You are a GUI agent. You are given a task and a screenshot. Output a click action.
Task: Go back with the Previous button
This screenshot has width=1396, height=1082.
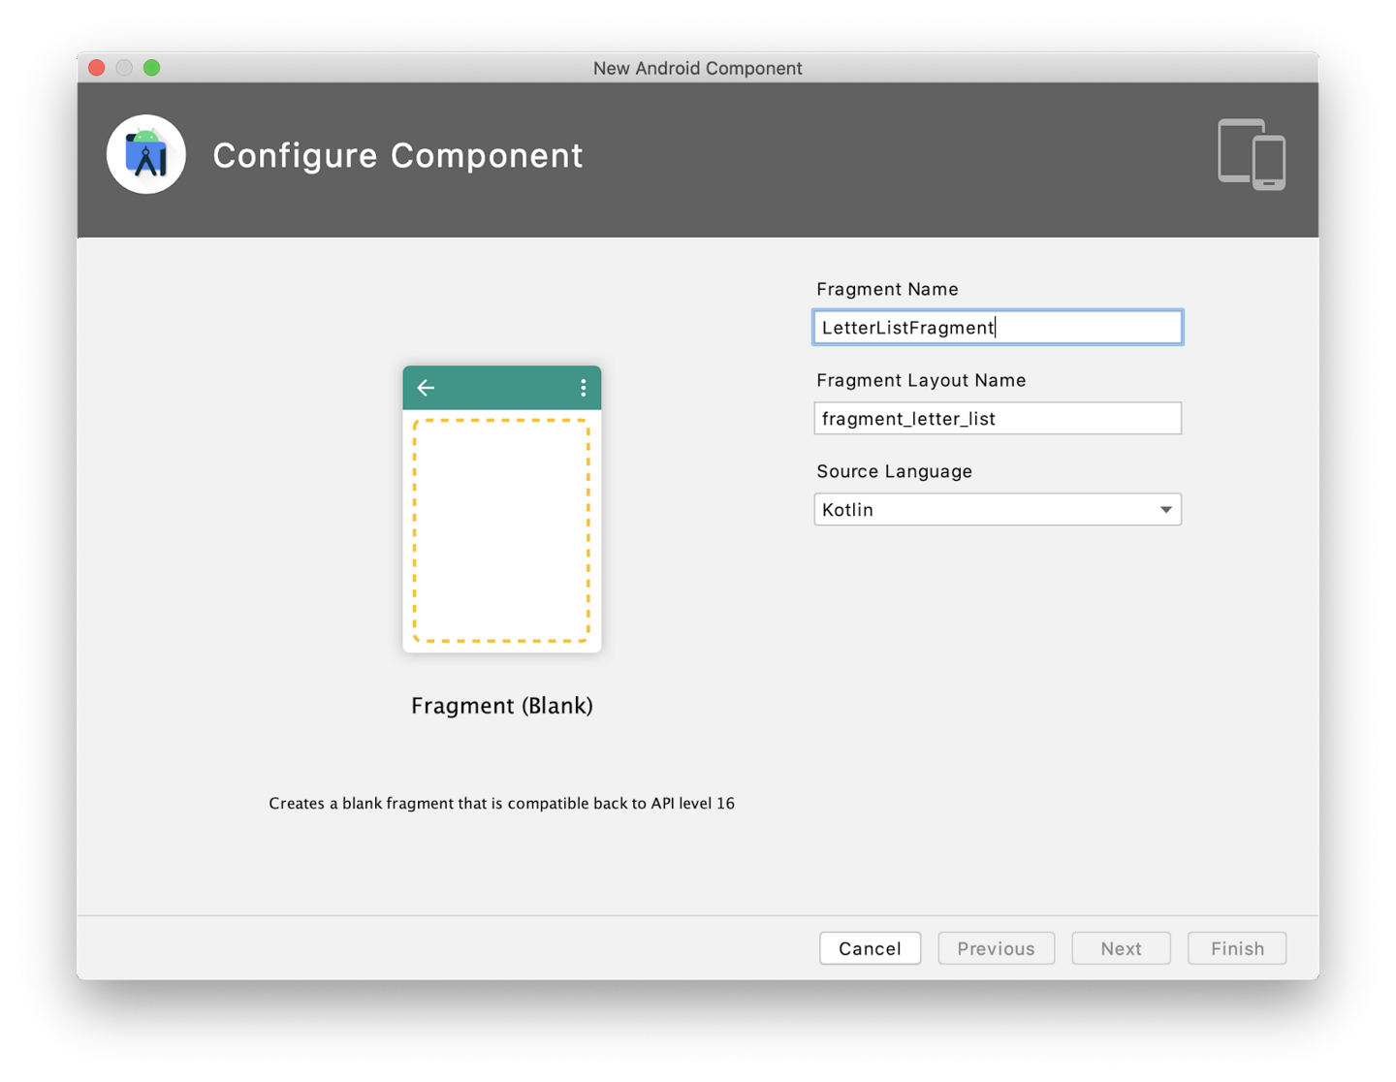pos(996,947)
